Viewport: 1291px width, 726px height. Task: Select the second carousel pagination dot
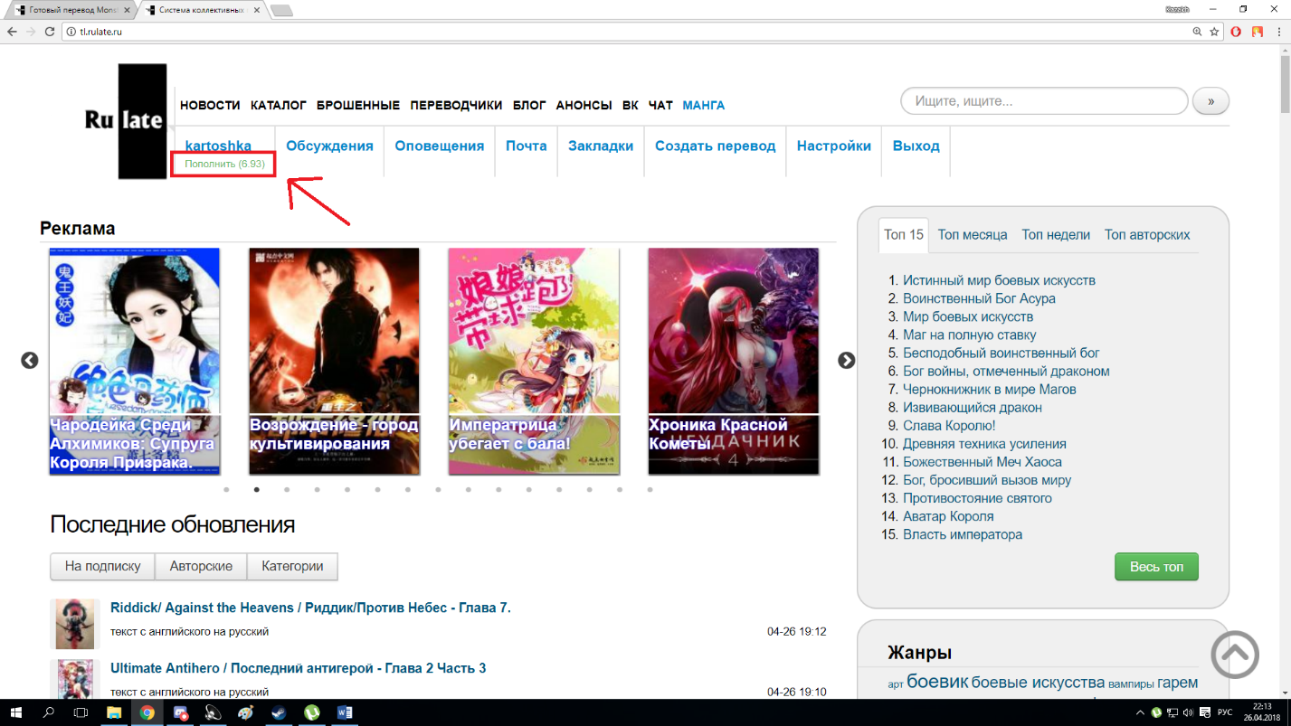[257, 490]
